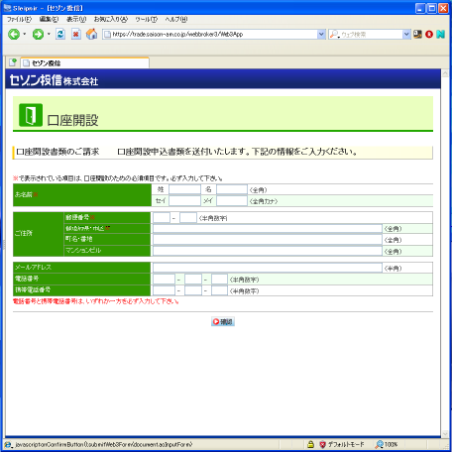
Task: Click the red circle toolbar icon
Action: [429, 34]
